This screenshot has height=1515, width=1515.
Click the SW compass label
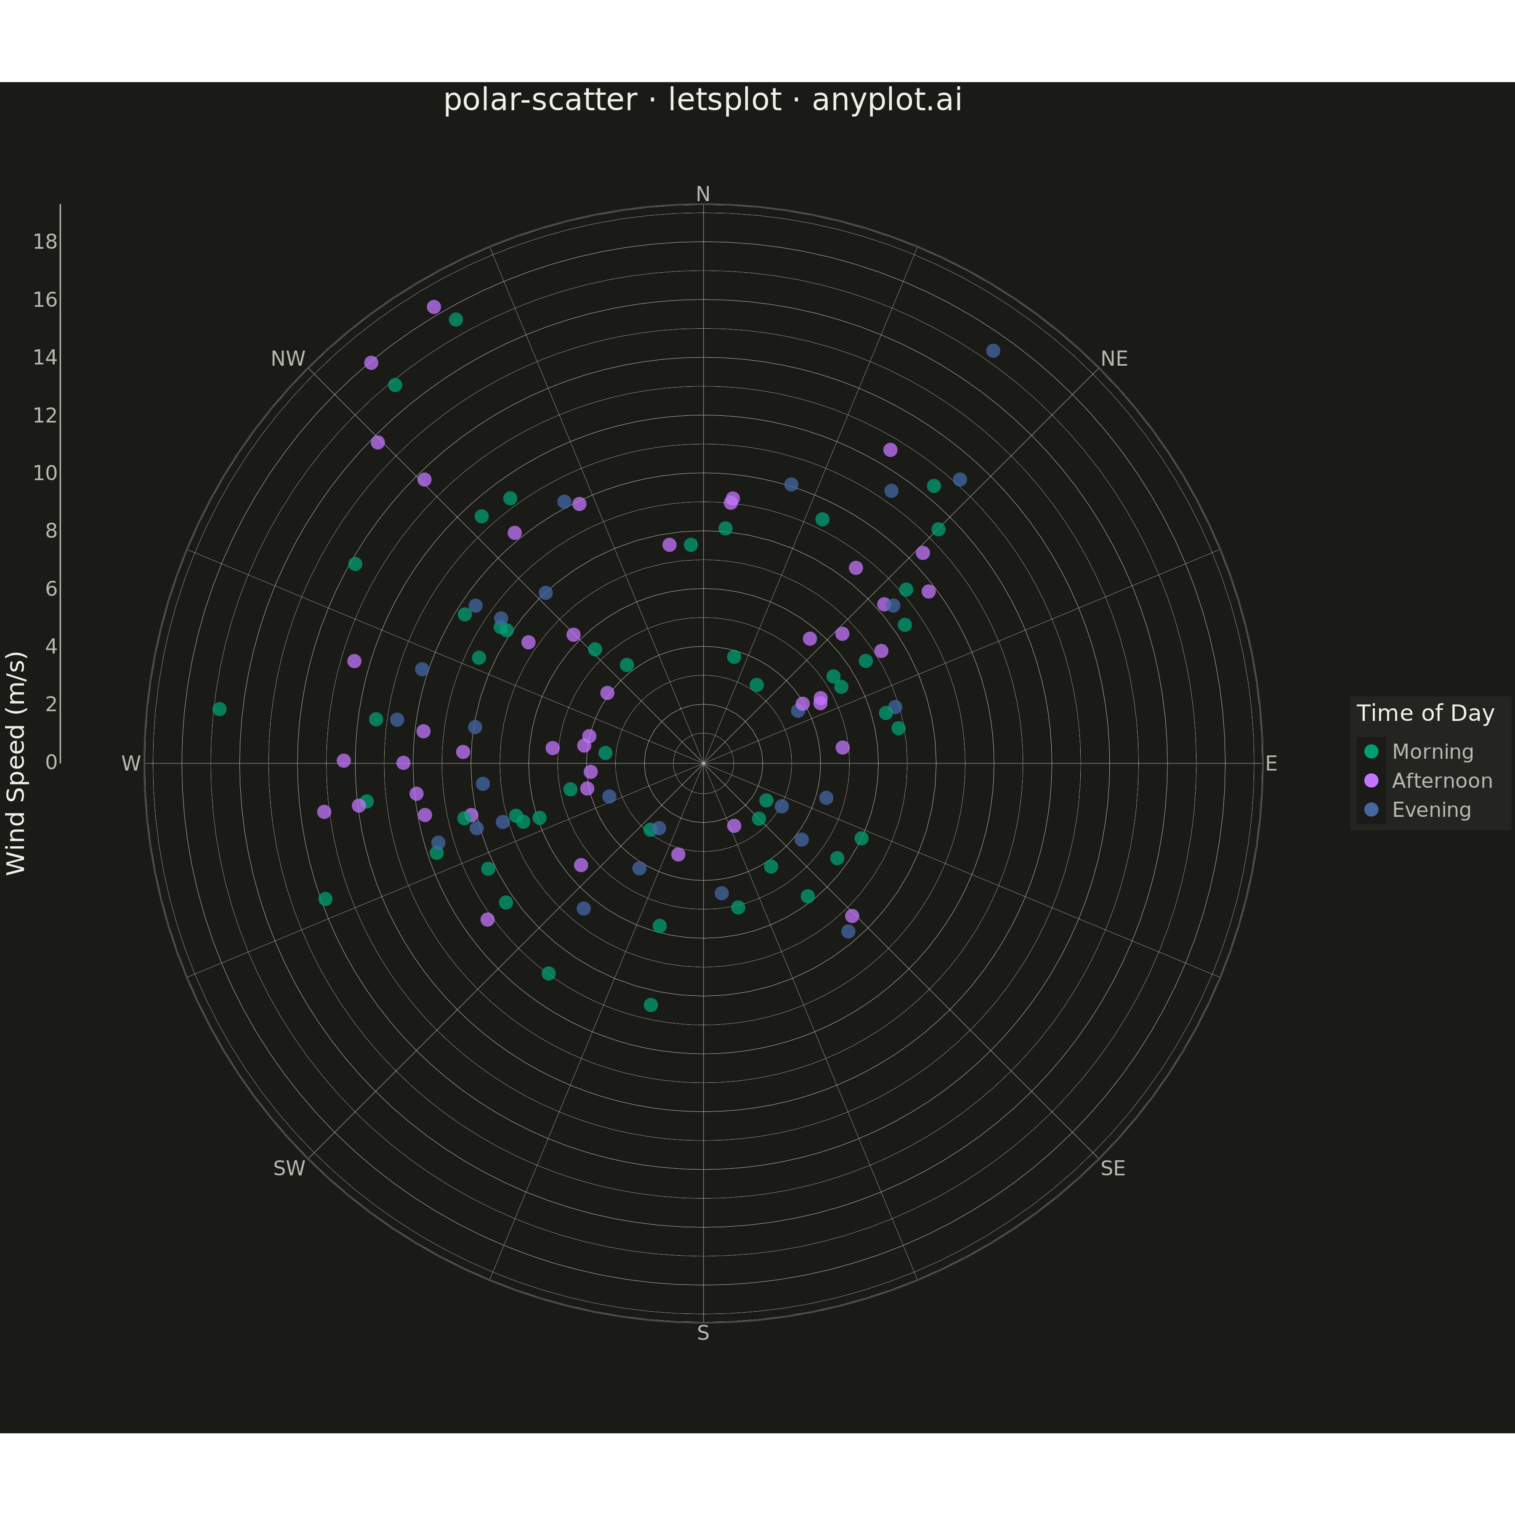(290, 1168)
